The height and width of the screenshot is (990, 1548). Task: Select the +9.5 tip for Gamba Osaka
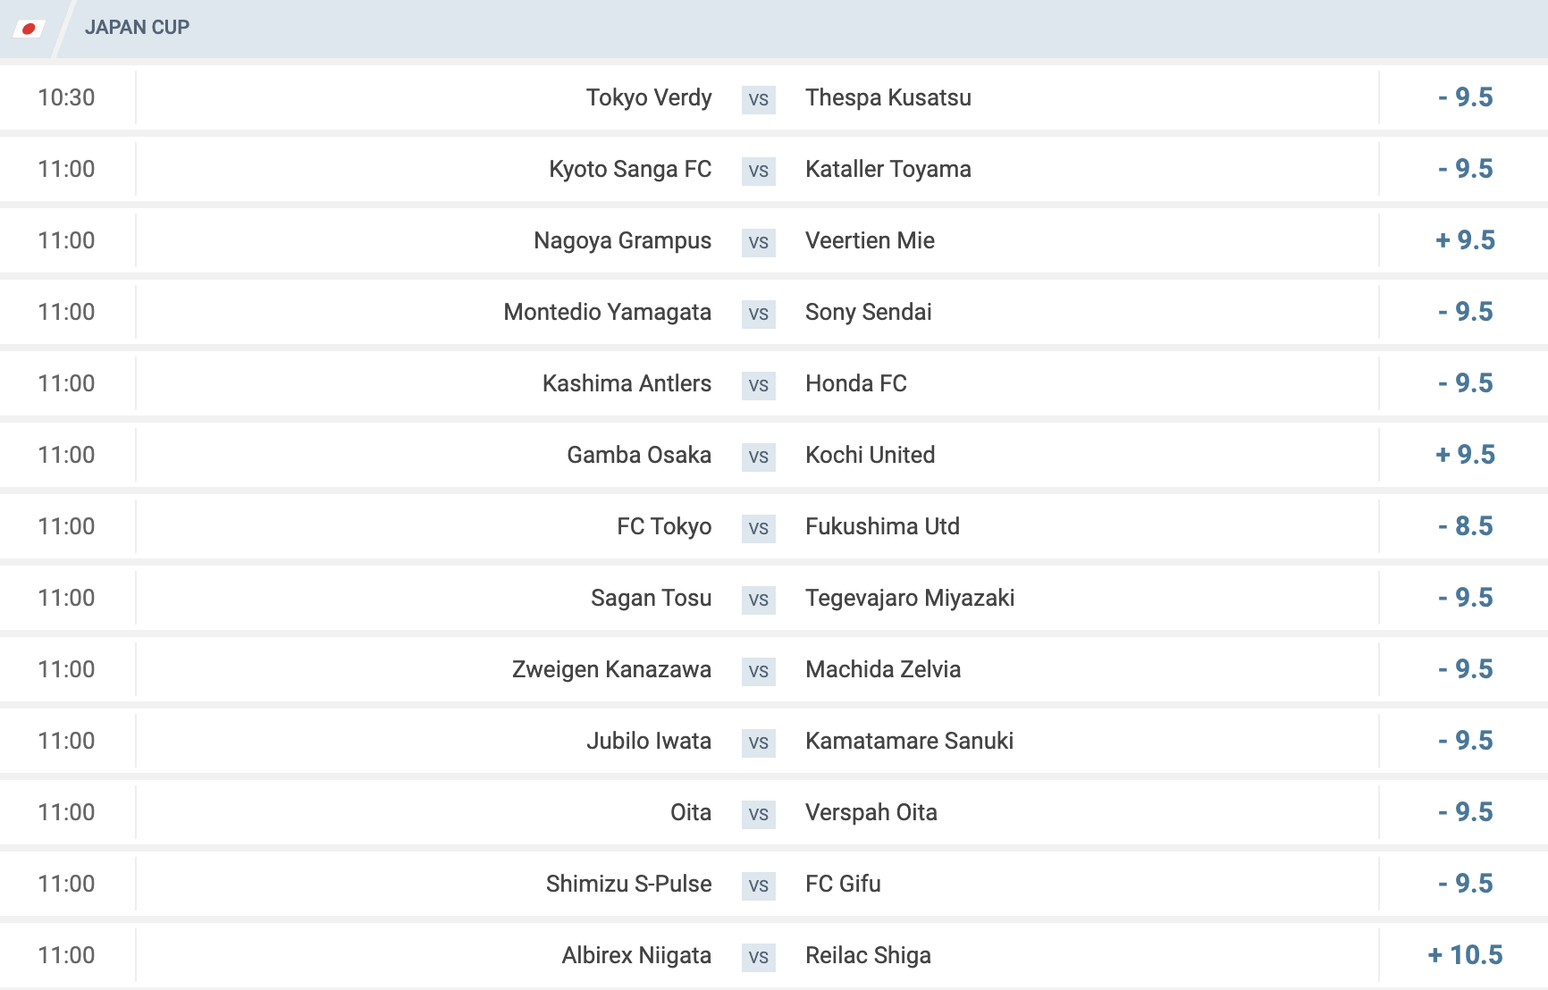point(1465,455)
